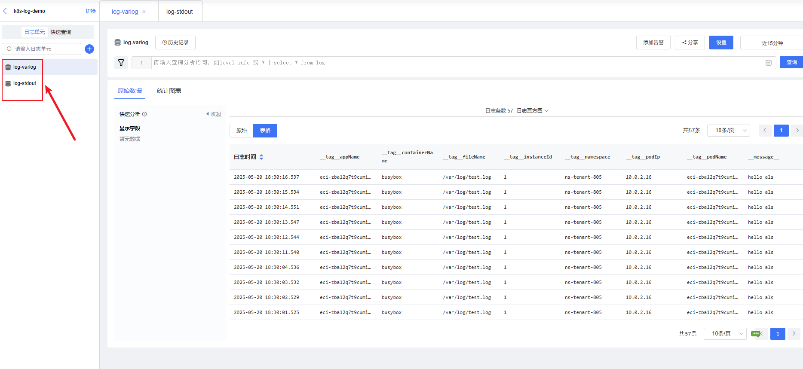Expand the 日志直方图 histogram dropdown
The image size is (803, 369).
click(532, 111)
